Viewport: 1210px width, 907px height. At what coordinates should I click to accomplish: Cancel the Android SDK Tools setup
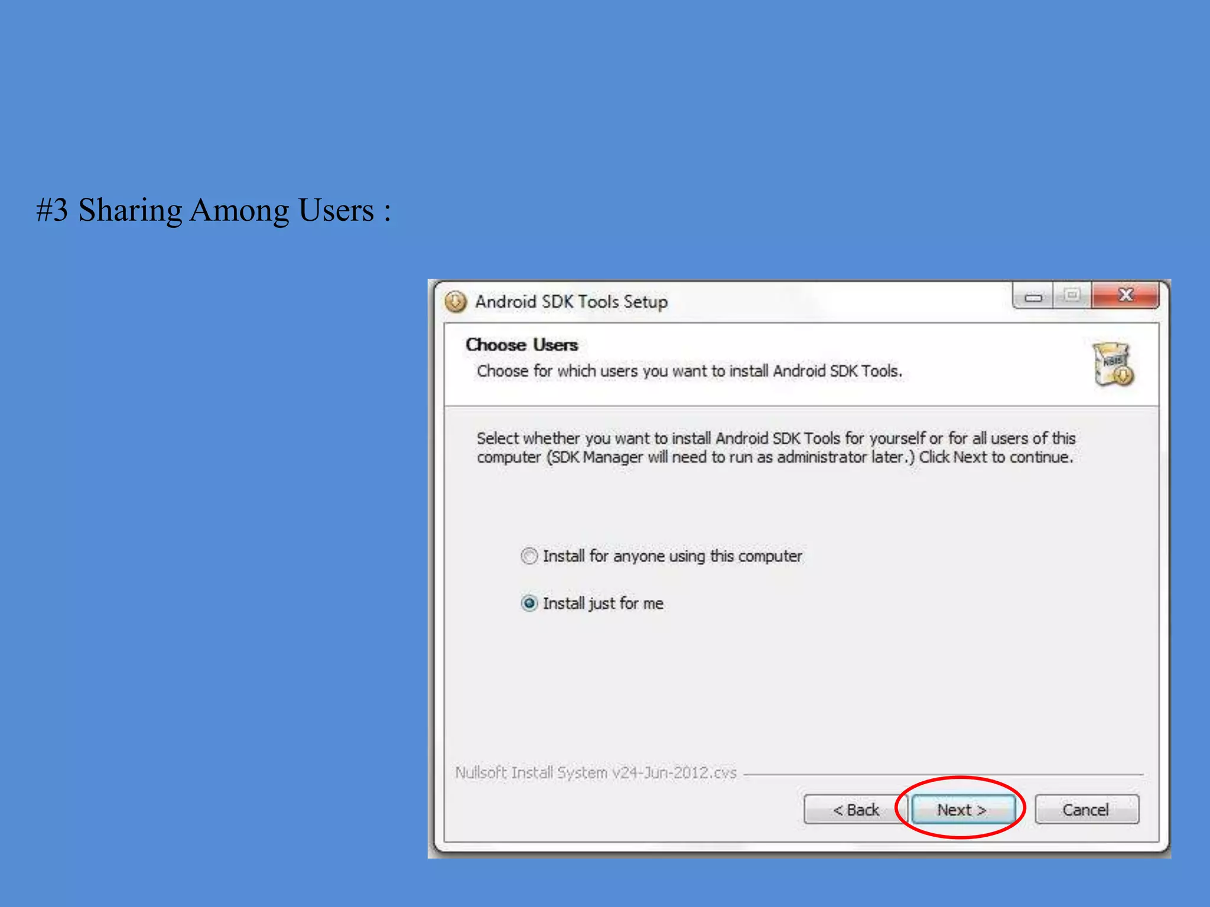point(1087,810)
